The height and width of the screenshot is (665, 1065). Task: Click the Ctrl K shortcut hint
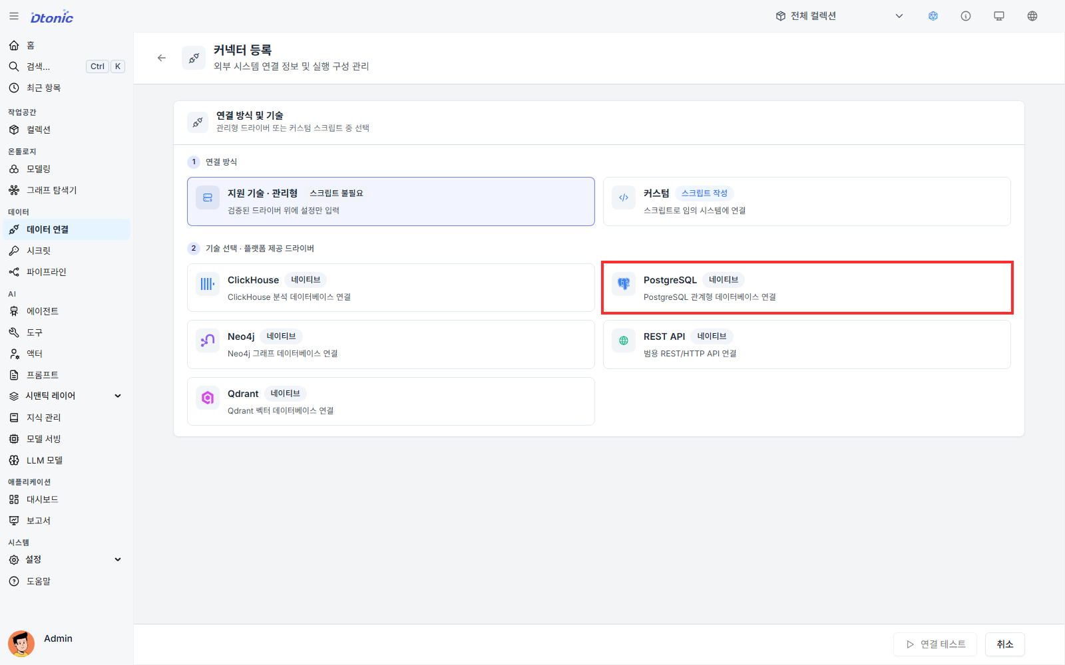click(x=106, y=66)
